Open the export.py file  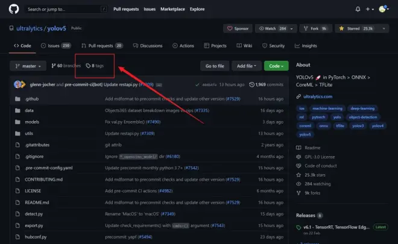point(34,225)
